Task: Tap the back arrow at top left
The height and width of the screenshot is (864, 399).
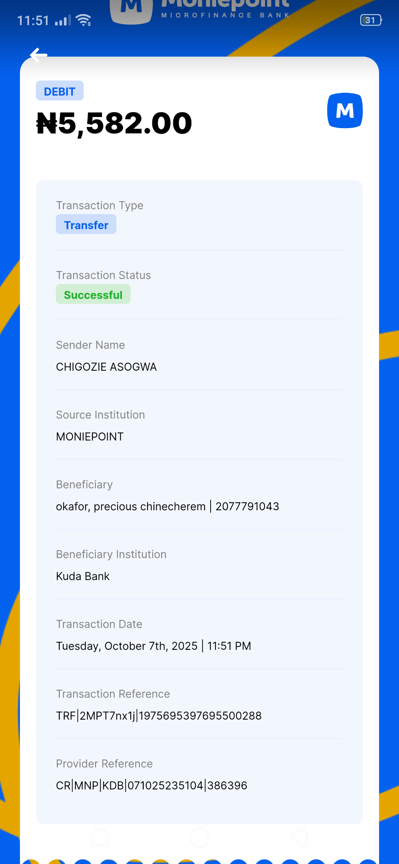Action: (x=39, y=55)
